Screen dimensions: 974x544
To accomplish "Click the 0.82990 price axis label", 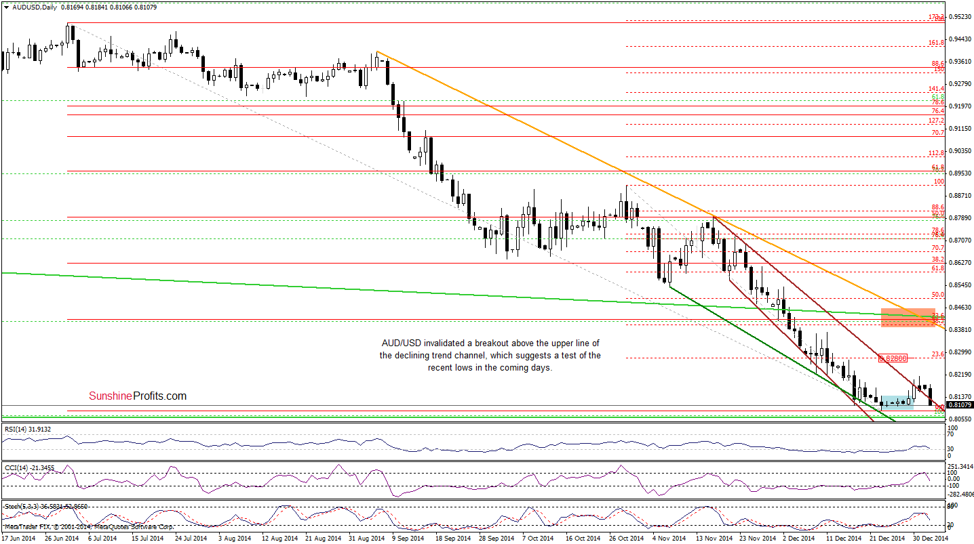I will tap(959, 352).
